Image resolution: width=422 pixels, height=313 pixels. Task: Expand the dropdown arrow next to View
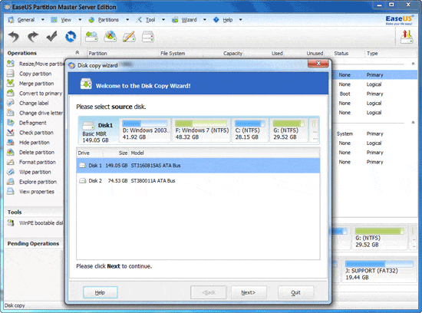coord(80,20)
